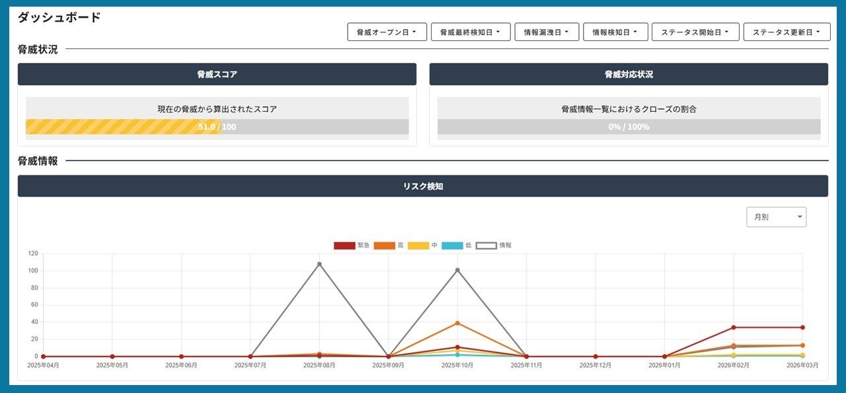Click the 脅威情報 section heading
The width and height of the screenshot is (846, 393).
point(38,161)
